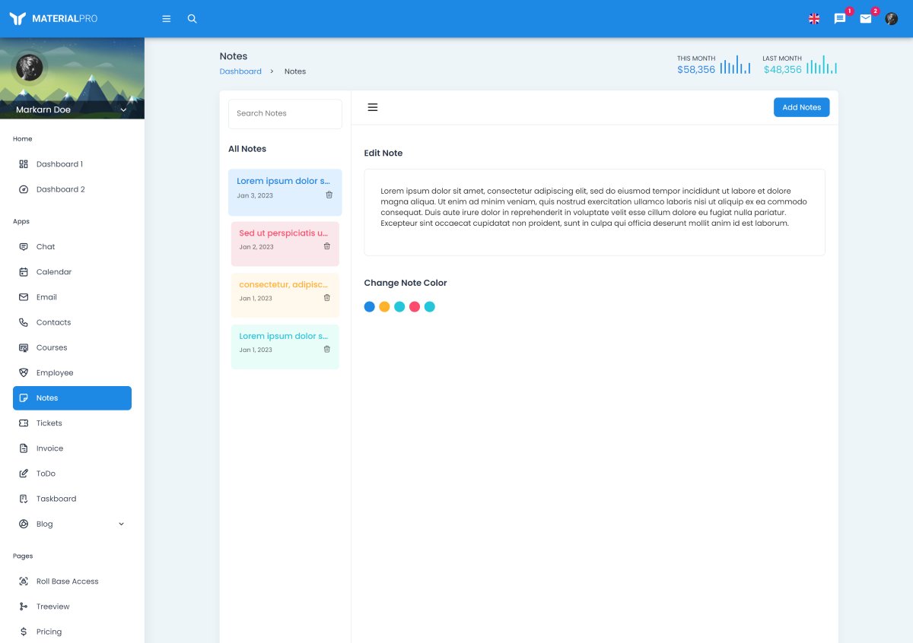Open the chat messages notification icon

point(840,19)
